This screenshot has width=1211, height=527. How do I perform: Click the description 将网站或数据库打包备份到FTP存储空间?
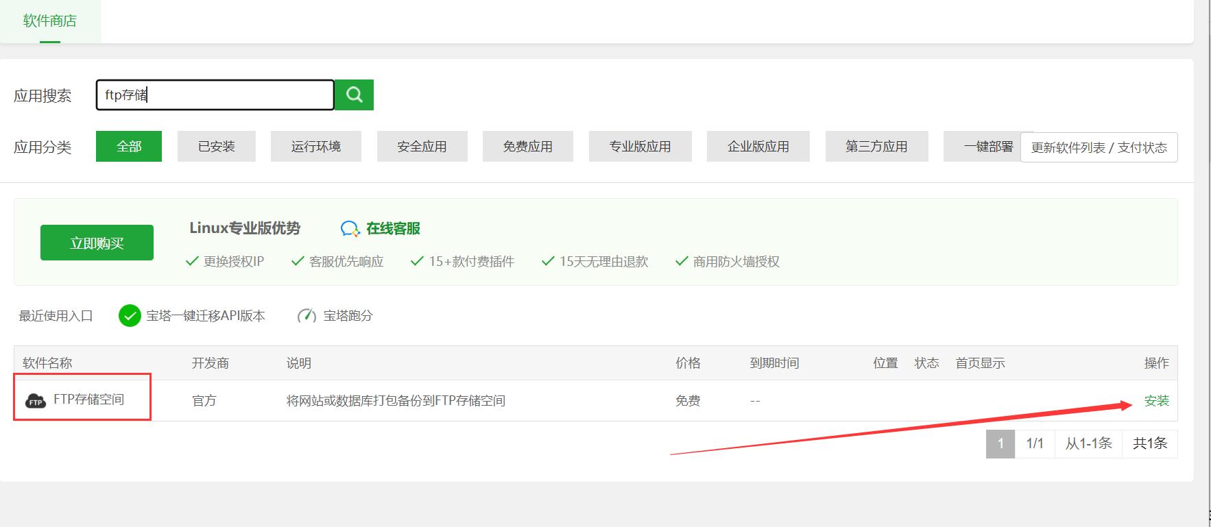[x=396, y=401]
